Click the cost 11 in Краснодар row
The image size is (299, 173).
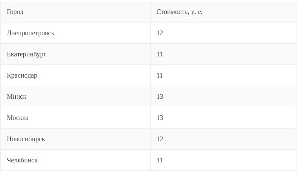point(160,75)
